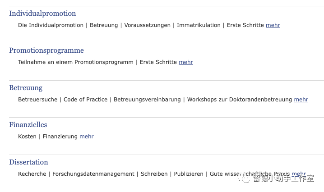Screen dimensions: 324x192
Task: Click the Voraussetzungen text item
Action: (x=147, y=25)
